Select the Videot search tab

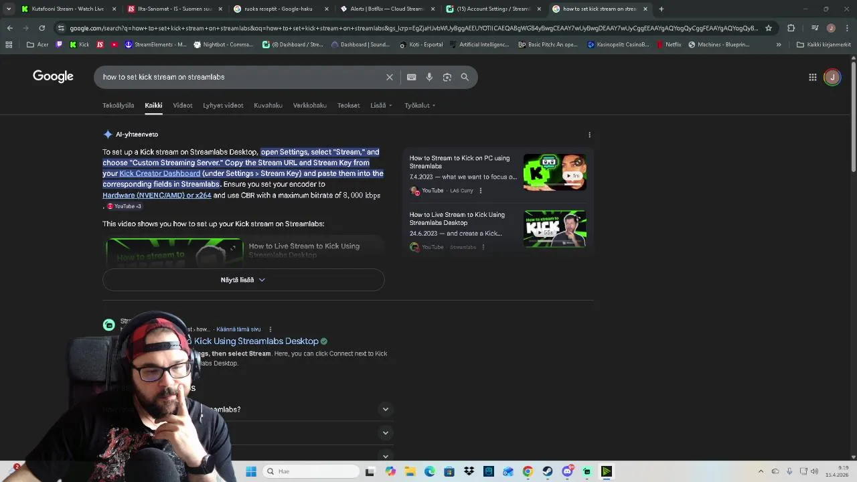[x=182, y=105]
